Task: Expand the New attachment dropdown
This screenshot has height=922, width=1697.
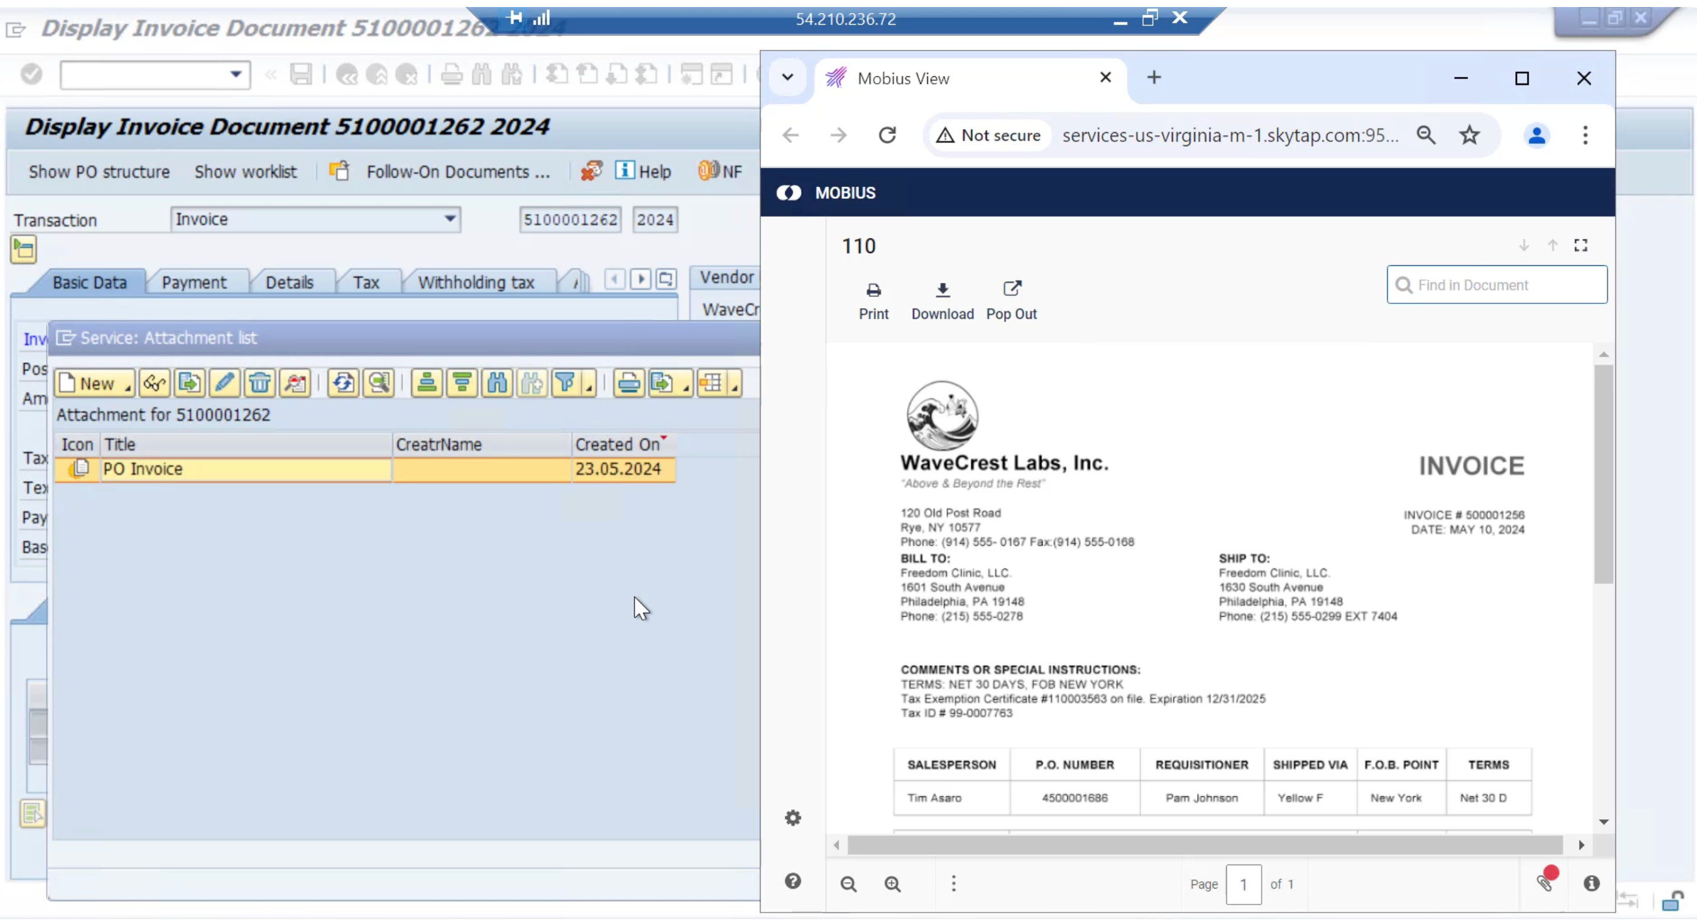Action: click(x=127, y=387)
